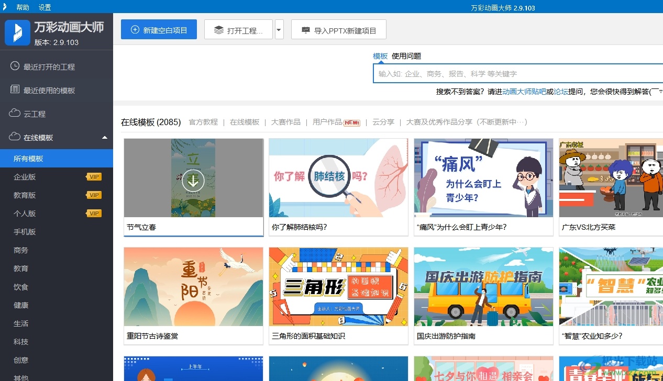Select the 用户作品 category tab
Screen dimensions: 663x381
coord(327,122)
